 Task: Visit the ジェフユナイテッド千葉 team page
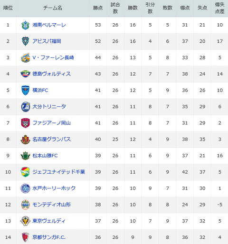coord(59,172)
